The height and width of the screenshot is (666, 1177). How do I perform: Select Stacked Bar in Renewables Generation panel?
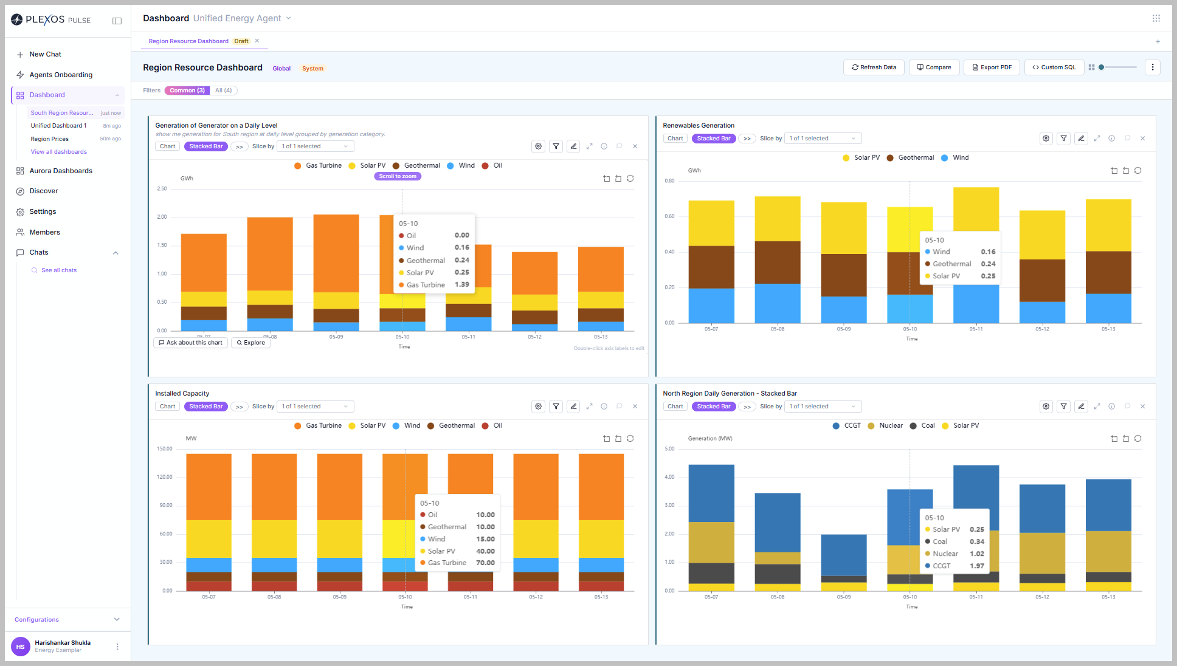click(x=714, y=139)
